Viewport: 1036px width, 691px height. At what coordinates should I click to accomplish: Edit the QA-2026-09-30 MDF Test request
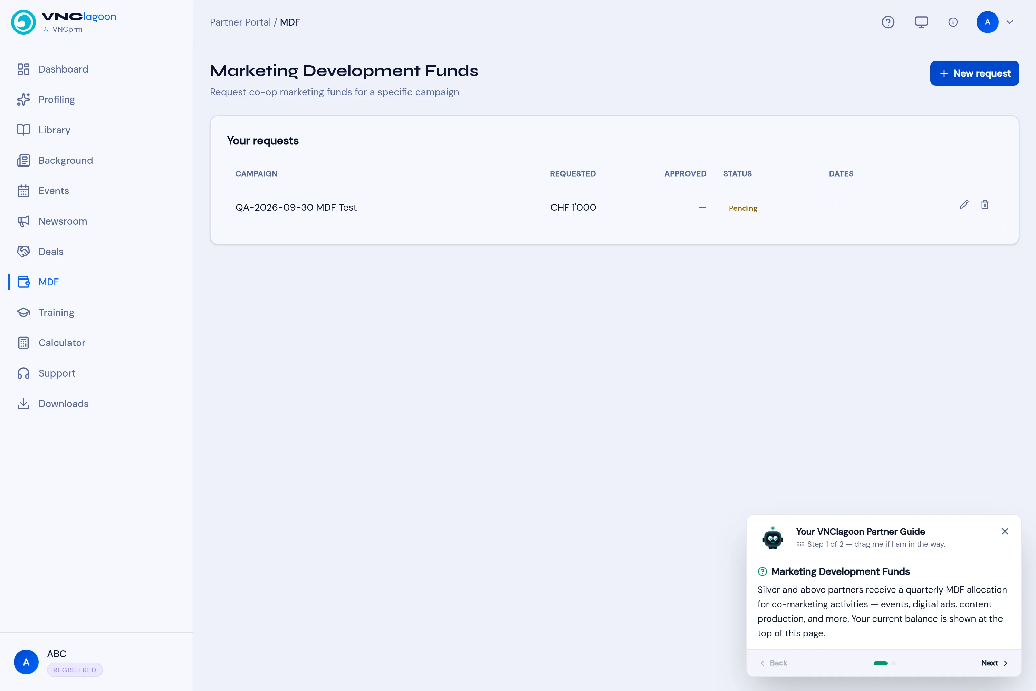tap(964, 205)
